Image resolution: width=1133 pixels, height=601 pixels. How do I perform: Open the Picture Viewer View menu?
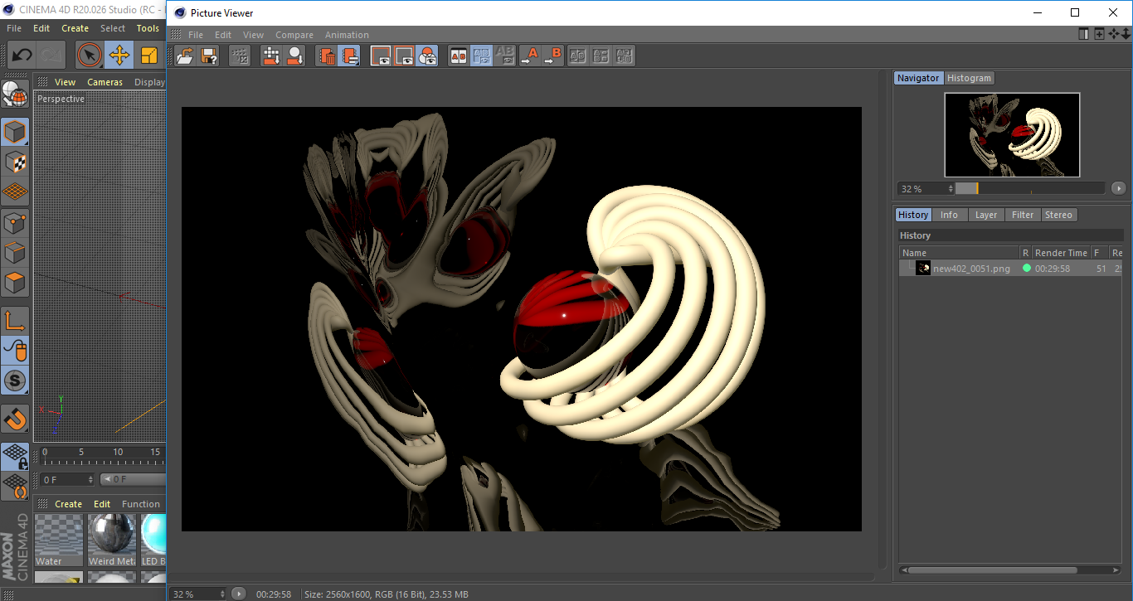[x=253, y=35]
